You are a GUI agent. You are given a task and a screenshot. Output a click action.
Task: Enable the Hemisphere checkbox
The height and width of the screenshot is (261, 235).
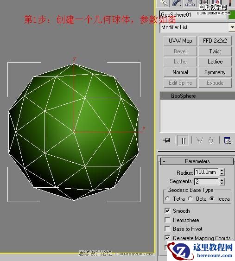coord(167,220)
